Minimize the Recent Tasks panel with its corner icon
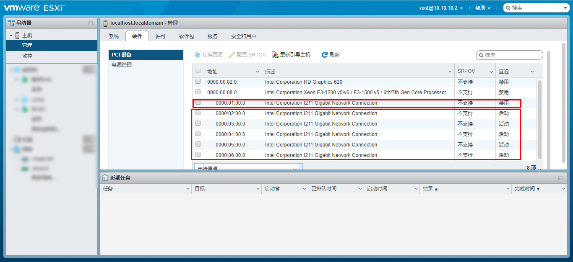The height and width of the screenshot is (262, 573). [x=560, y=178]
